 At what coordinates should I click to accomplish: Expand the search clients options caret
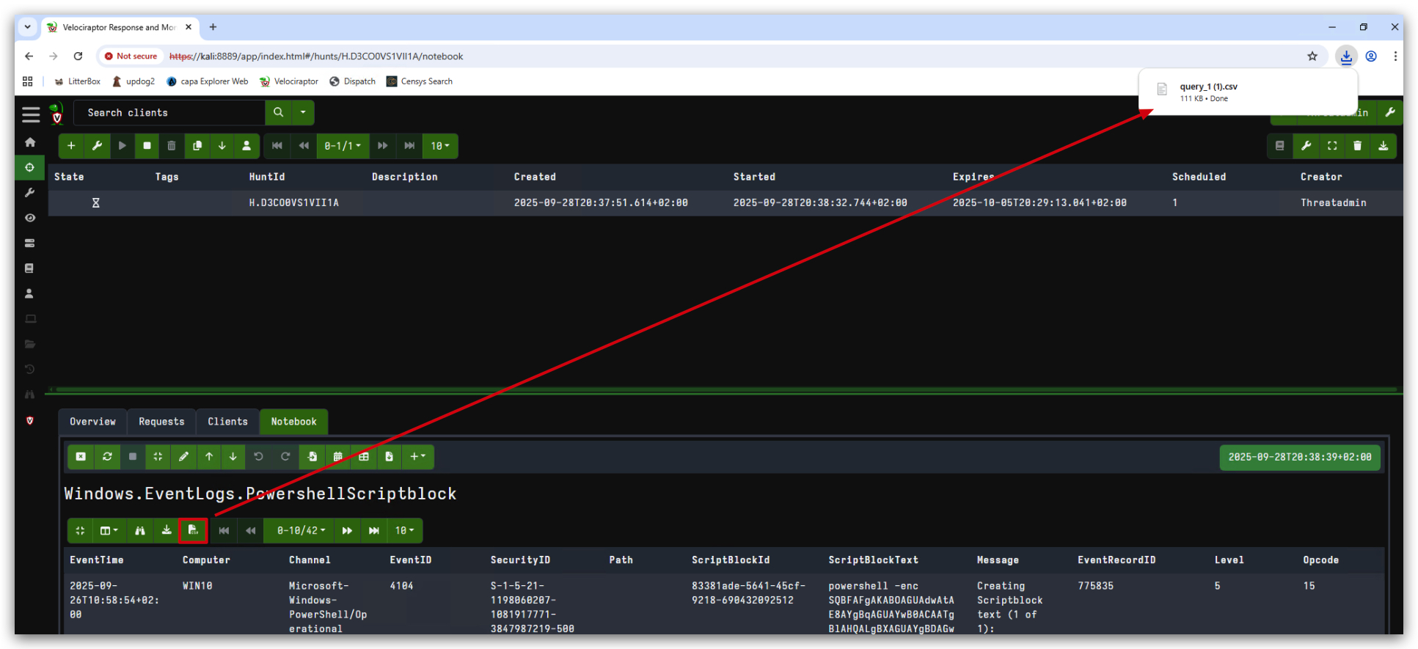303,112
